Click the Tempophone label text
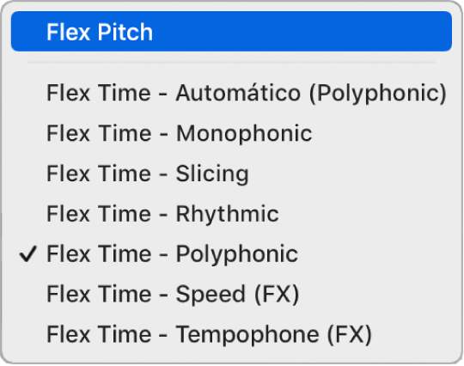The width and height of the screenshot is (464, 366). tap(247, 336)
